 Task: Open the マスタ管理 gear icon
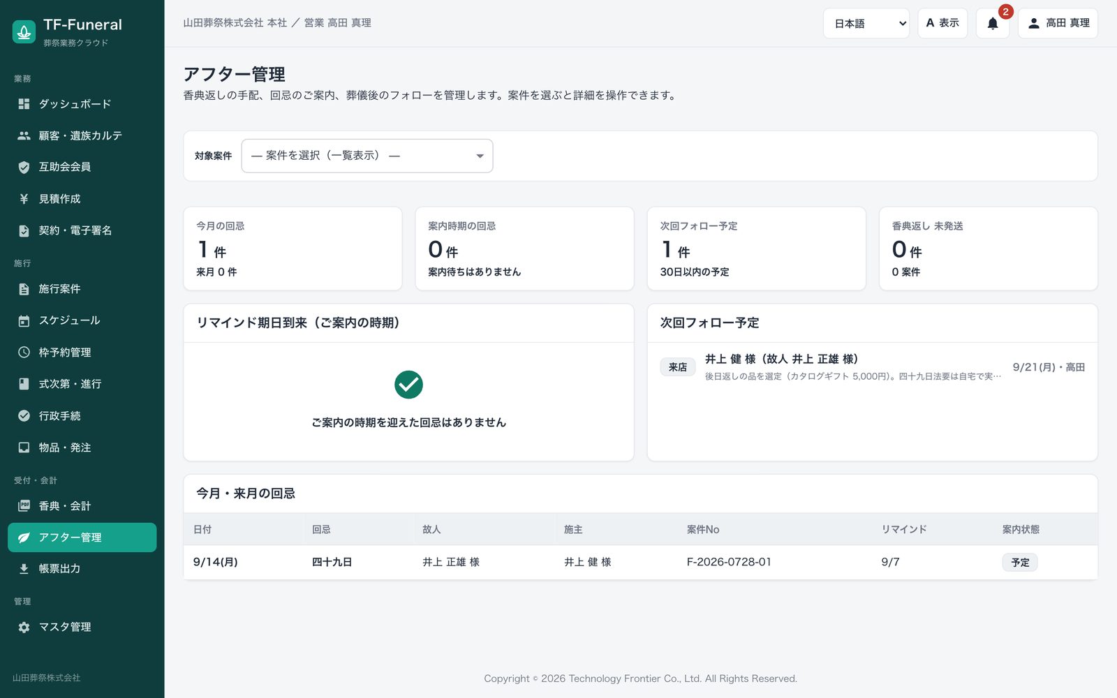click(x=24, y=627)
